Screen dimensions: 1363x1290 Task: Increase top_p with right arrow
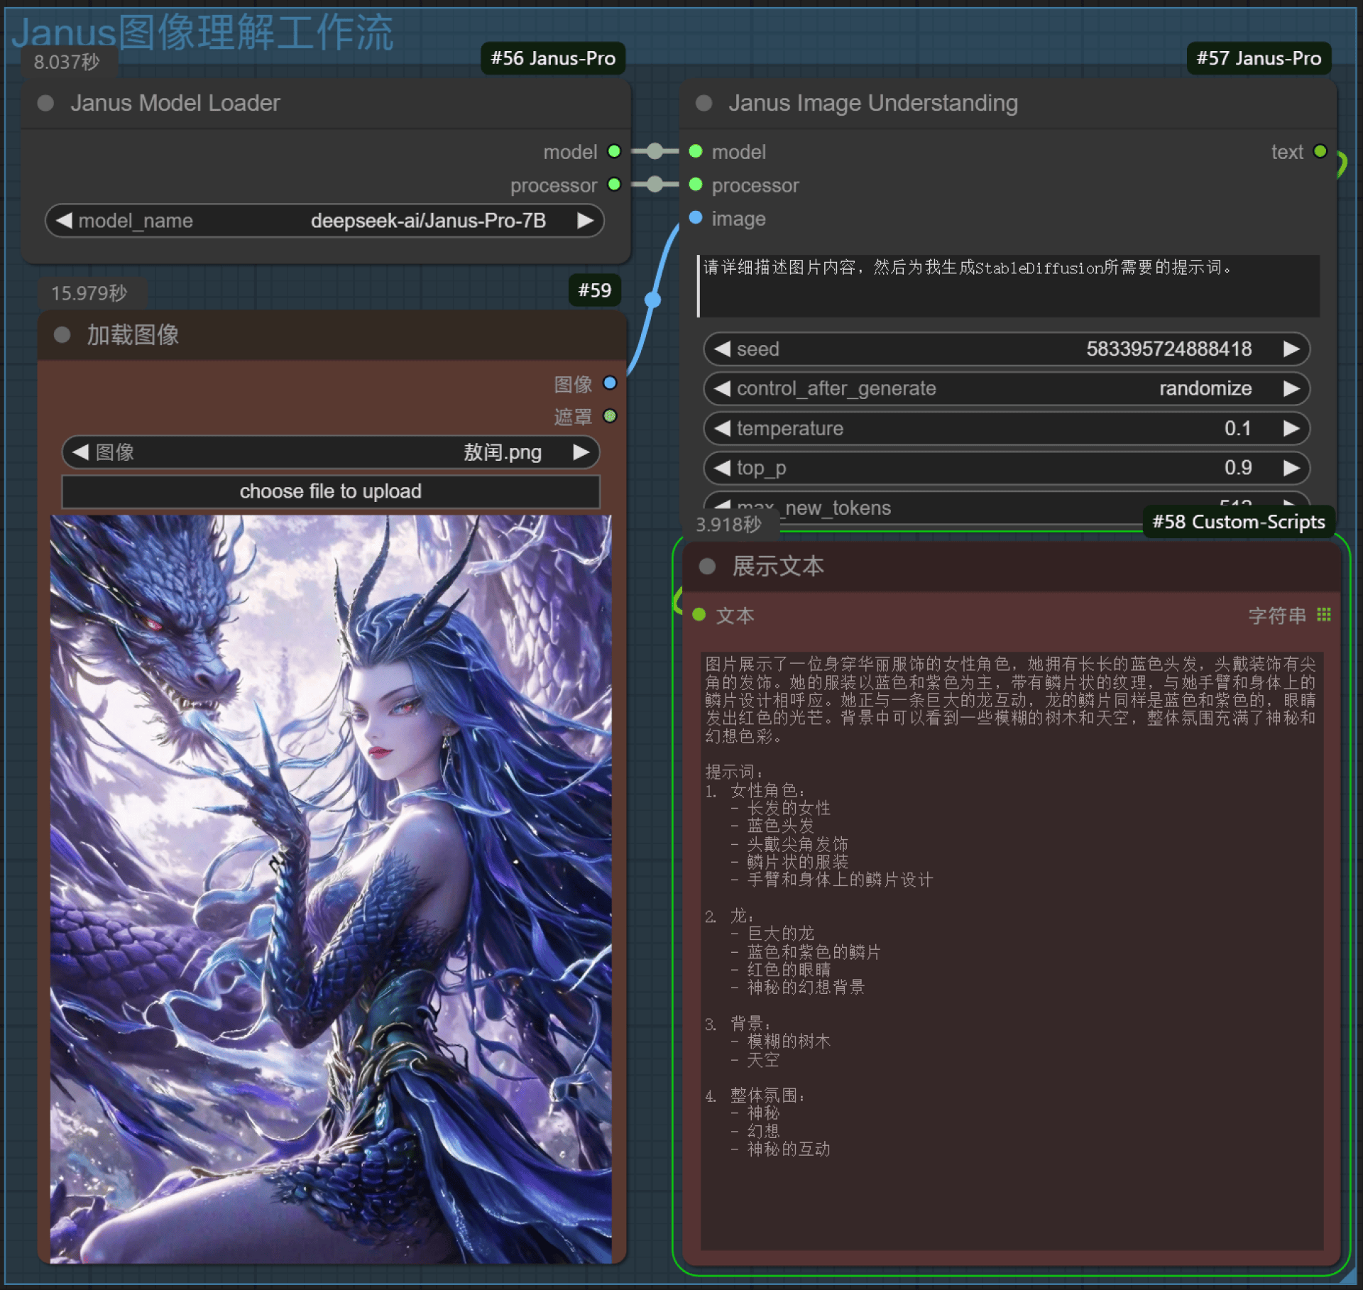pyautogui.click(x=1291, y=468)
